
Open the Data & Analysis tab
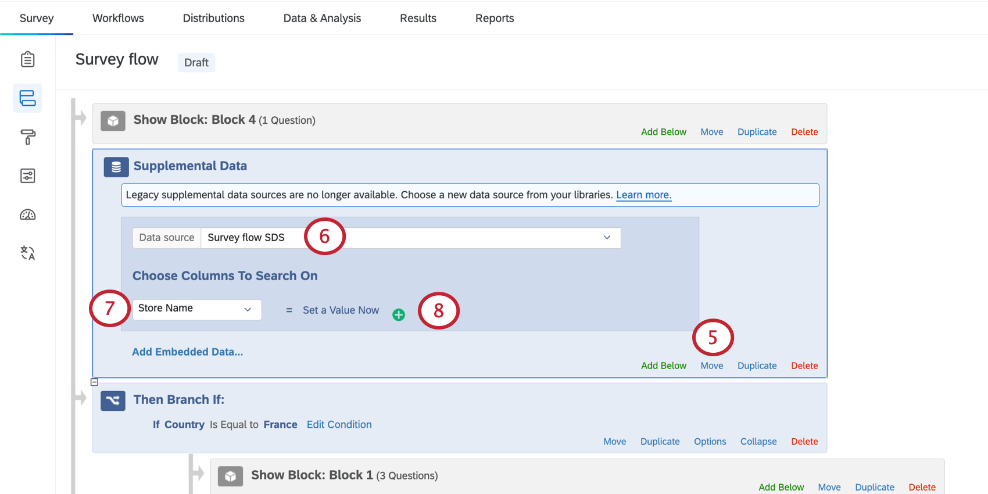point(322,18)
